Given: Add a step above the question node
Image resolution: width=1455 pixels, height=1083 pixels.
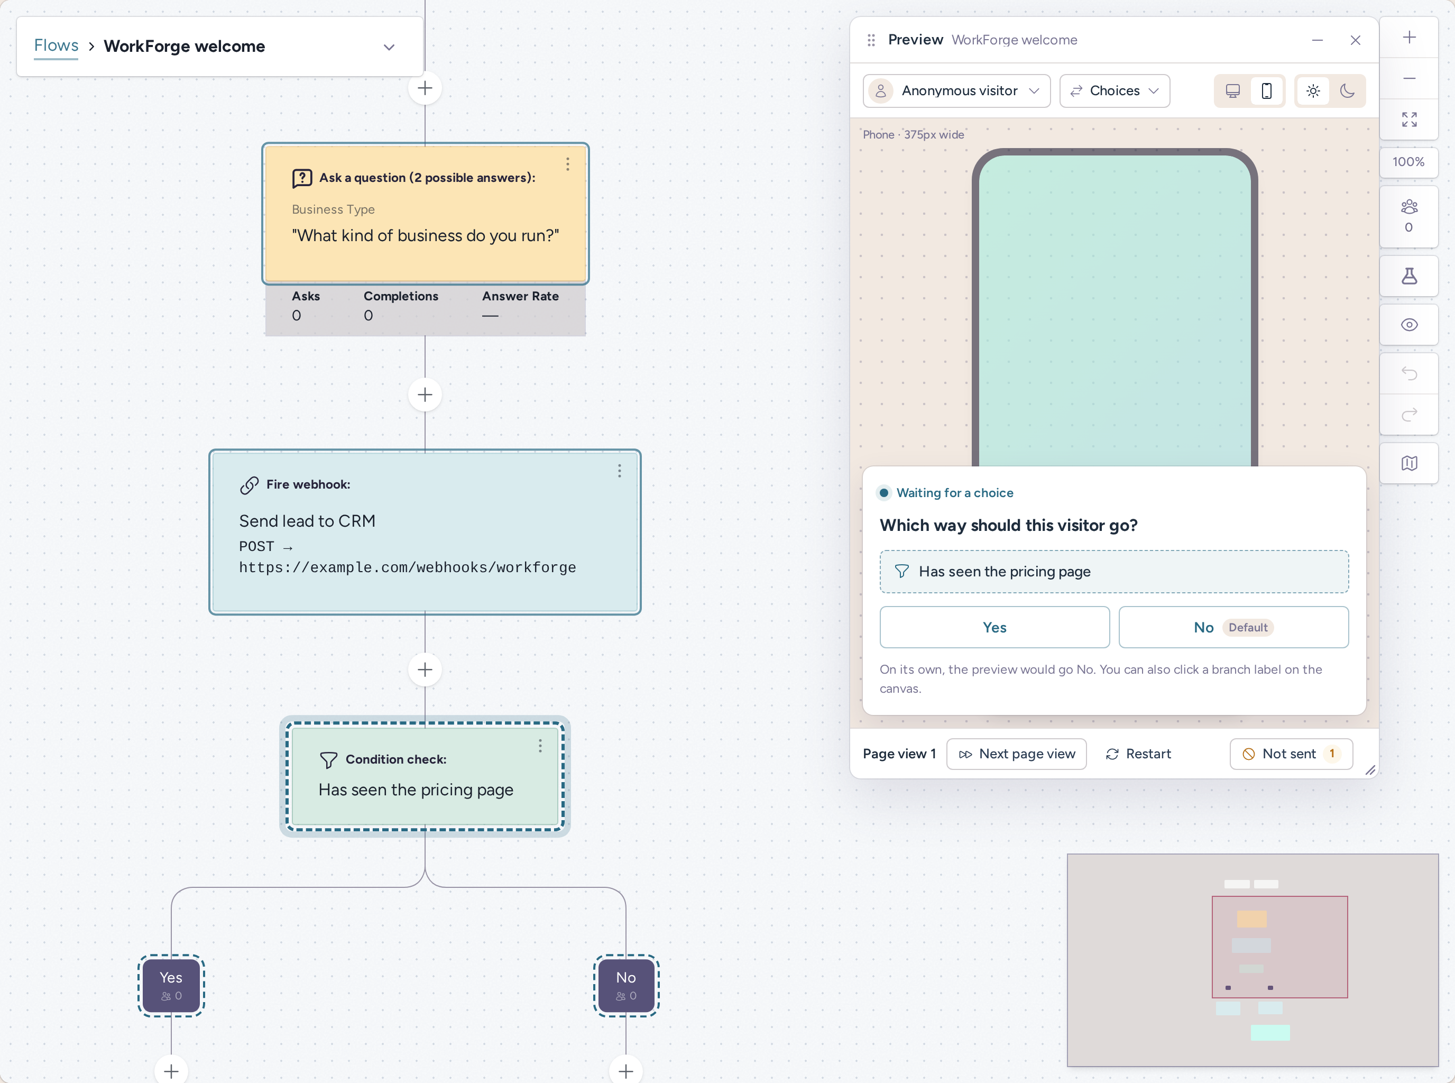Looking at the screenshot, I should [425, 88].
